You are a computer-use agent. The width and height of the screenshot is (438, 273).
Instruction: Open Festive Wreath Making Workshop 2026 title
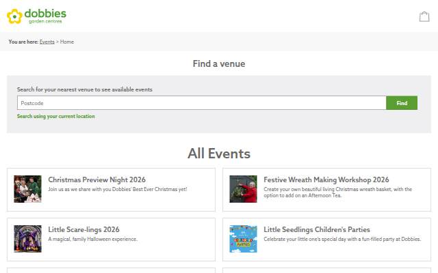(x=326, y=179)
